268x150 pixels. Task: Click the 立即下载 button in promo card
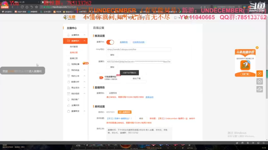point(245,74)
